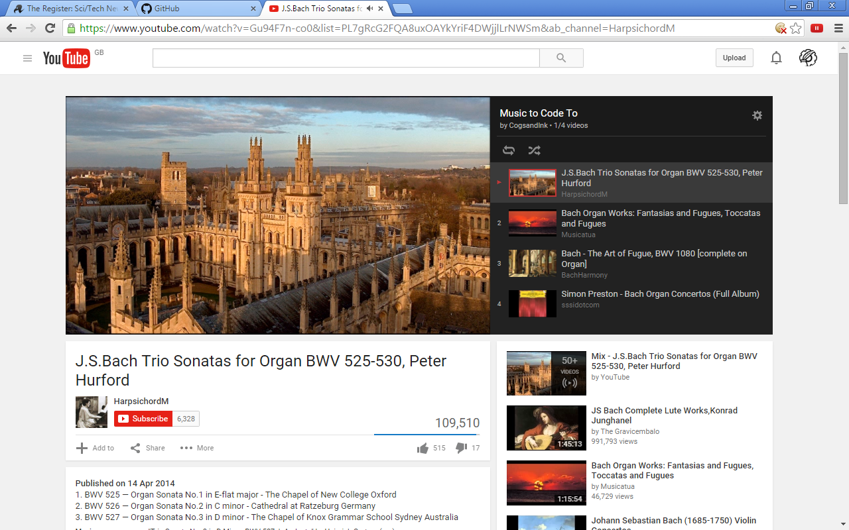Open Chrome's main menu
The width and height of the screenshot is (849, 530).
coord(838,28)
